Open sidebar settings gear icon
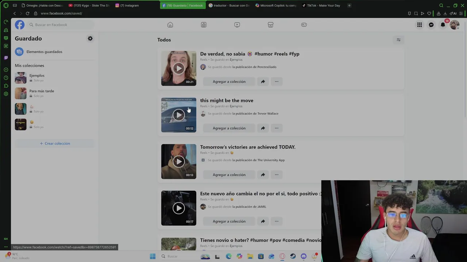 [x=5, y=94]
